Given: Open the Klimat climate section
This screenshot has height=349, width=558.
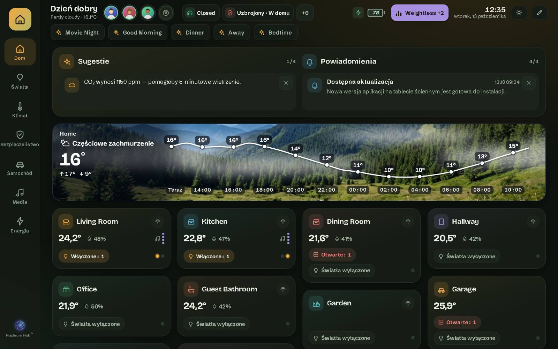Looking at the screenshot, I should click(x=20, y=110).
